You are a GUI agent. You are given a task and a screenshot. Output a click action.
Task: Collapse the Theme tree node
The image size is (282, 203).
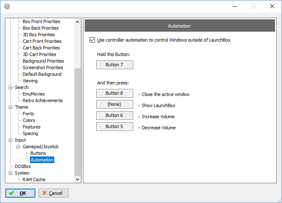11,107
